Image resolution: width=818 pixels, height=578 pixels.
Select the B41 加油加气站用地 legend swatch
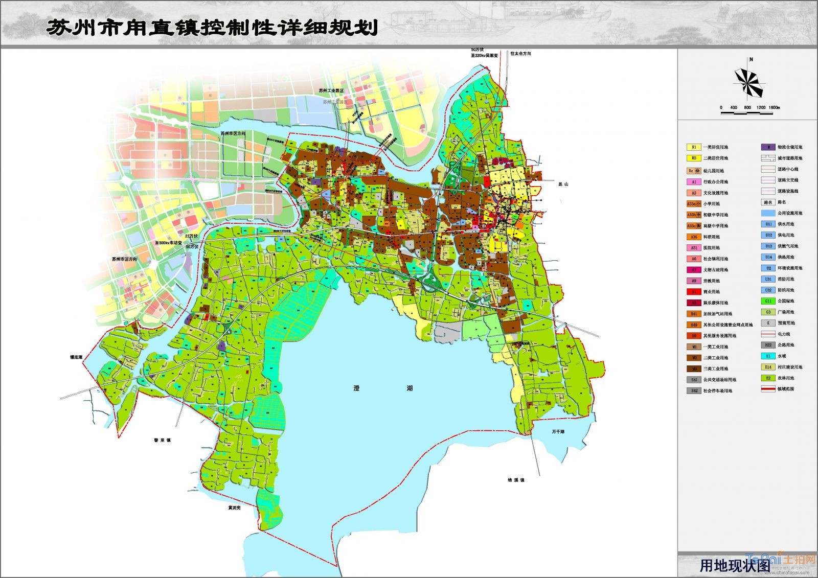pos(694,314)
